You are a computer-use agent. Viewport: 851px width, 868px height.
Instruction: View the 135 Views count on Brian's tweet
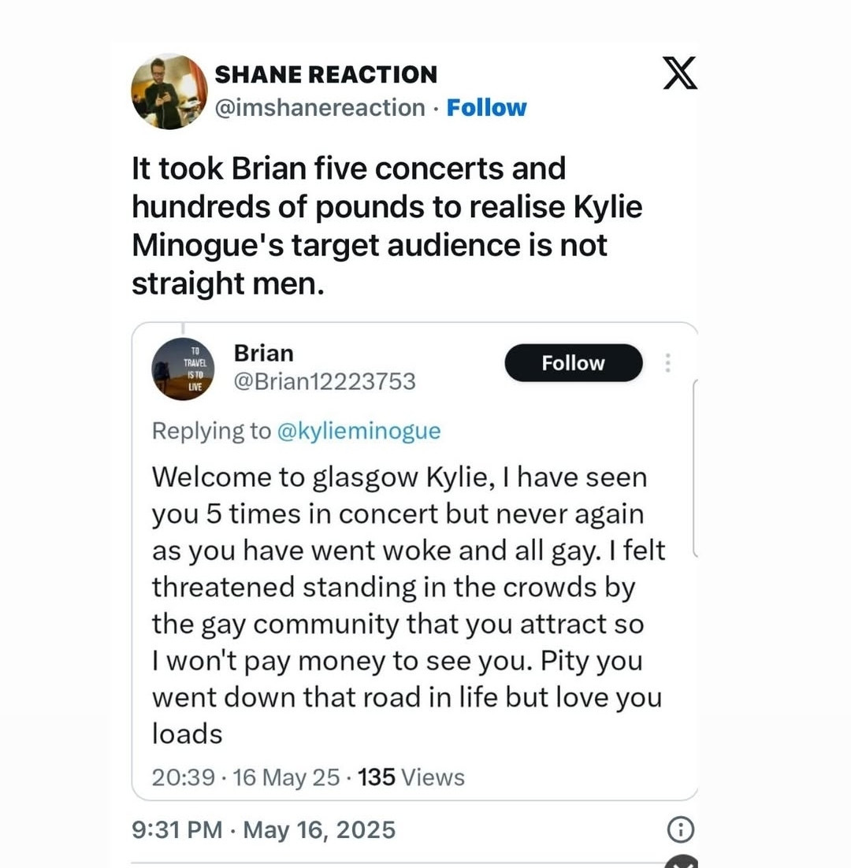click(411, 777)
